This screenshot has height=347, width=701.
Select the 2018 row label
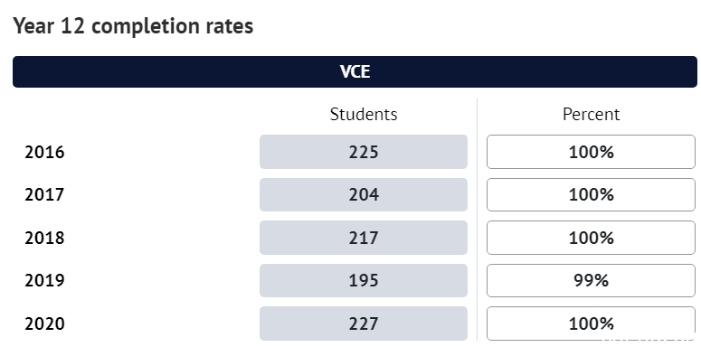44,238
